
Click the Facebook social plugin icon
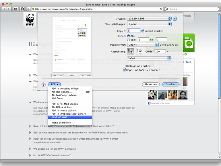click(x=149, y=103)
